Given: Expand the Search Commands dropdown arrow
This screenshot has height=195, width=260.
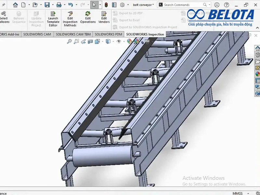Looking at the screenshot, I should pyautogui.click(x=210, y=5).
